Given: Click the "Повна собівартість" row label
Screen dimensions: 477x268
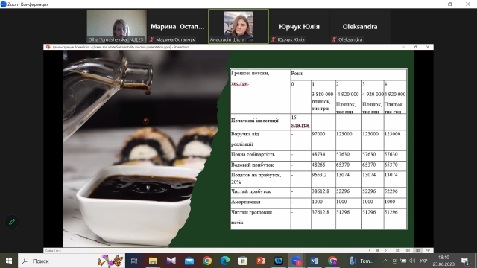Looking at the screenshot, I should (x=253, y=154).
